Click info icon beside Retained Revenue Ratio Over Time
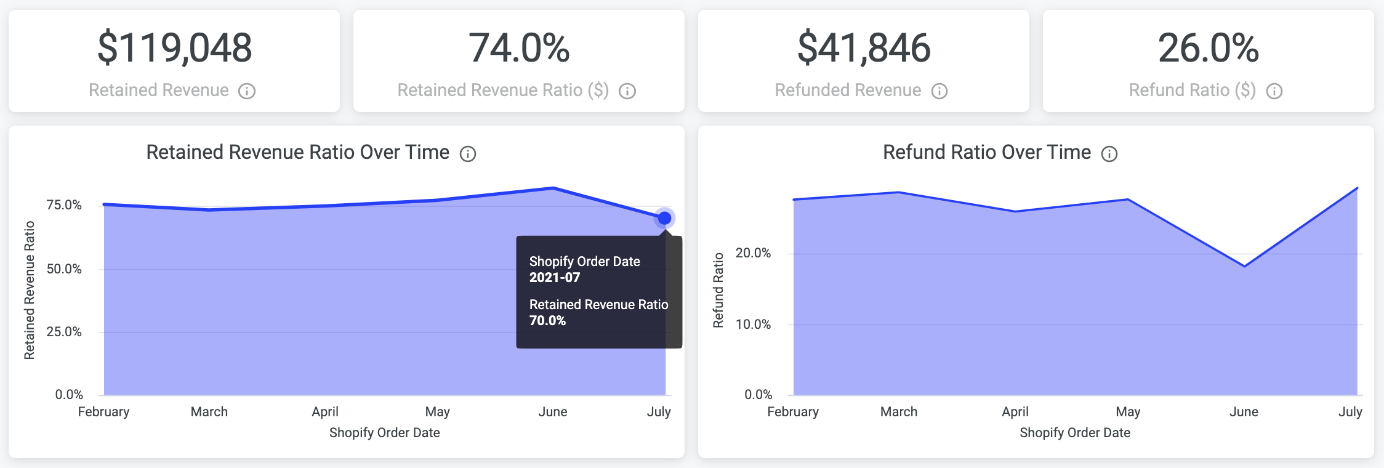Image resolution: width=1384 pixels, height=468 pixels. (468, 153)
